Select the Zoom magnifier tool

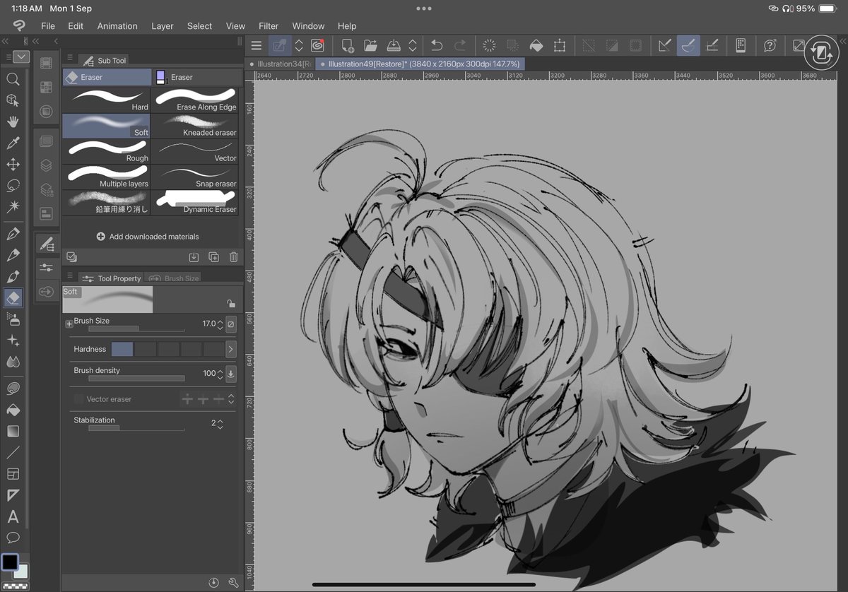tap(13, 79)
